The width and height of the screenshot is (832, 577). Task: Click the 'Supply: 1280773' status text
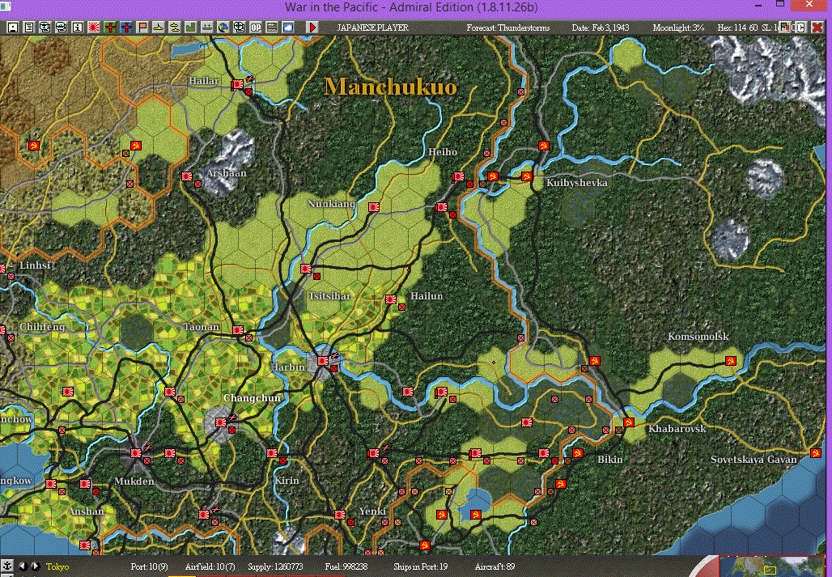[275, 567]
